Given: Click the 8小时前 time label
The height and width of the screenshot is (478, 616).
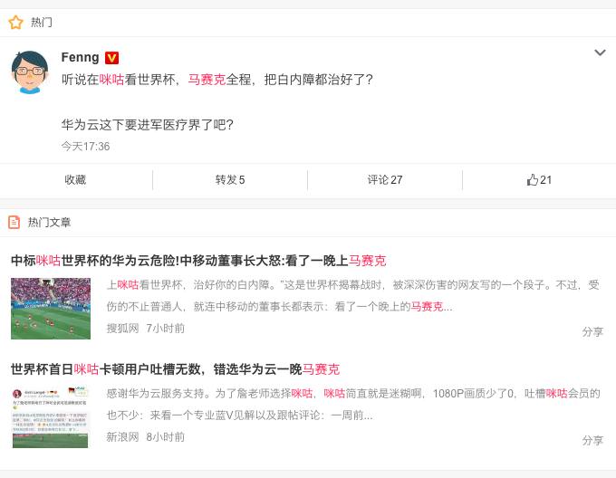Looking at the screenshot, I should click(x=166, y=437).
